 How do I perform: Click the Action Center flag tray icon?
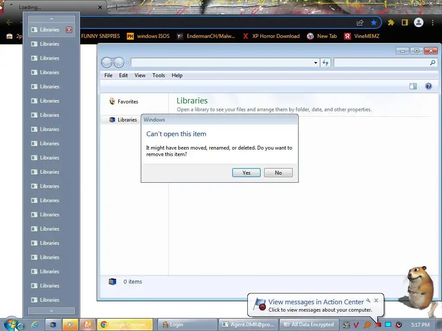[x=378, y=325]
